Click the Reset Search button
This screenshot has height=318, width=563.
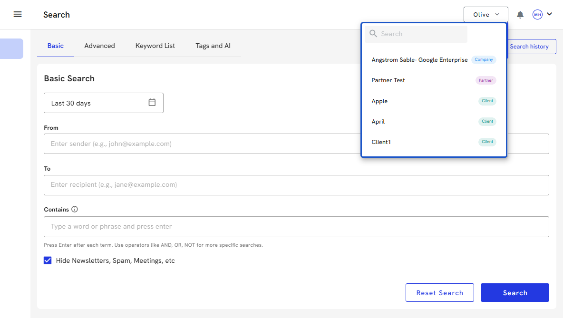439,293
